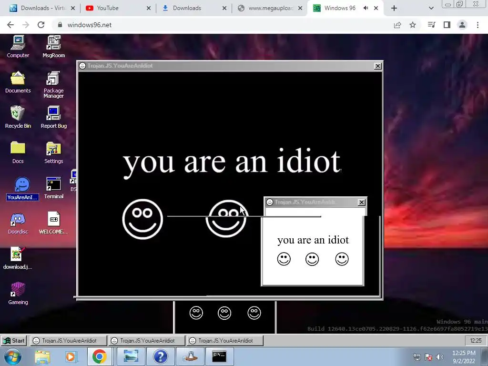Open the WELCOME markdown file icon
This screenshot has width=488, height=366.
pos(53,224)
